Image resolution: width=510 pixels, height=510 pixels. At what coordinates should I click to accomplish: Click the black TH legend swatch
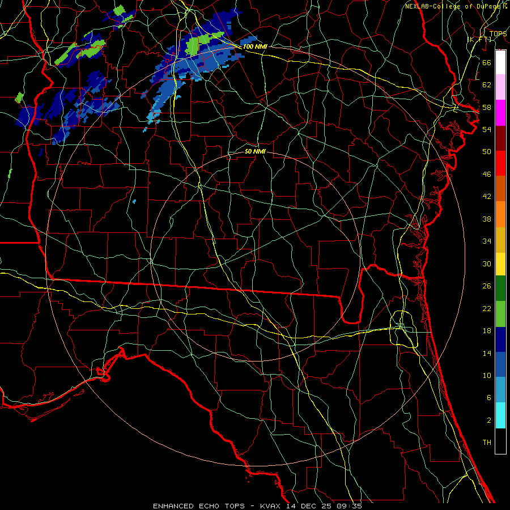tap(500, 441)
